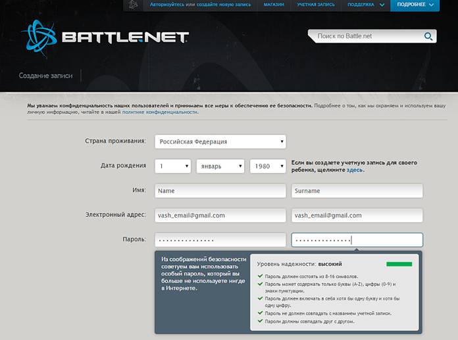Click the Создание записи heading

click(x=45, y=76)
